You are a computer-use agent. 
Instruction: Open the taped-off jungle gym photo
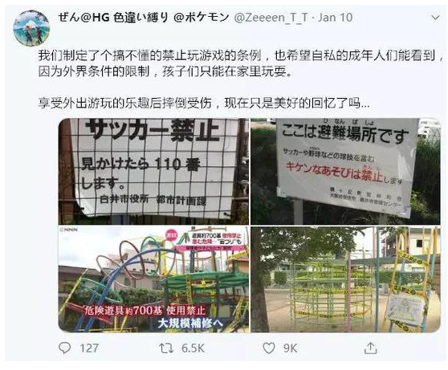pyautogui.click(x=345, y=279)
